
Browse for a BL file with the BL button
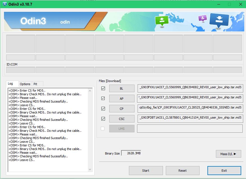pyautogui.click(x=122, y=89)
